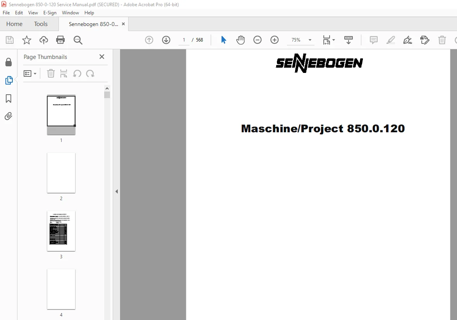
Task: Click the page number input field
Action: (x=184, y=40)
